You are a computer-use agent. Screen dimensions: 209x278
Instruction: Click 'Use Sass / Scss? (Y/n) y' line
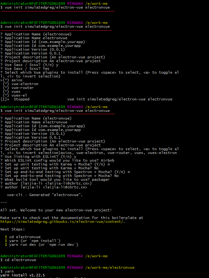pyautogui.click(x=29, y=65)
